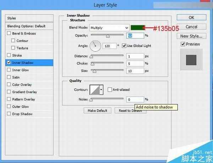
Task: Open the Blend Mode dropdown
Action: click(x=109, y=27)
